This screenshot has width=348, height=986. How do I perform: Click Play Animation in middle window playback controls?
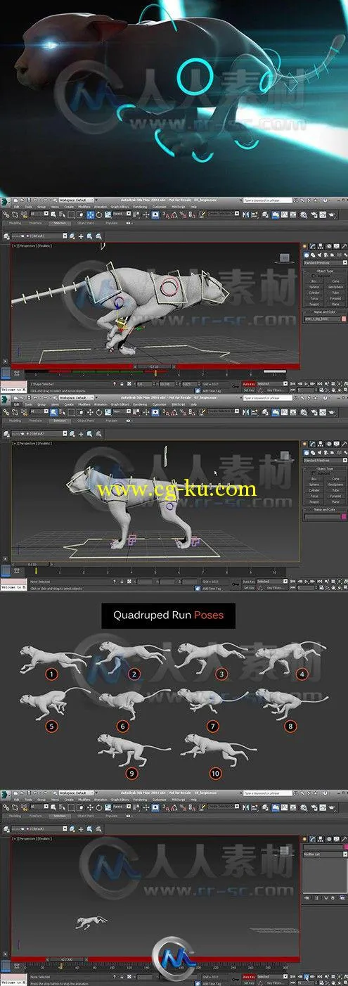306,582
